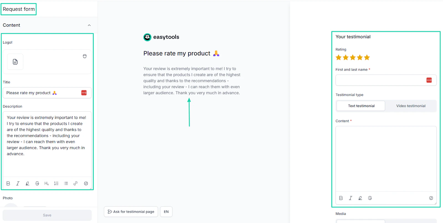Open emoji picker in testimonial Content editor
The image size is (443, 223).
[x=431, y=198]
